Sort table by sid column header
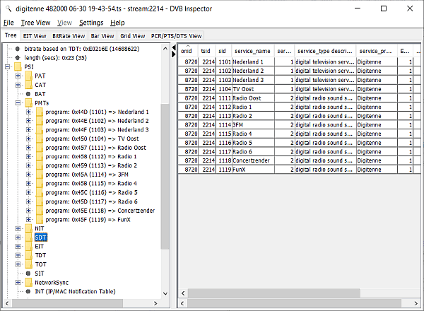 (x=223, y=51)
